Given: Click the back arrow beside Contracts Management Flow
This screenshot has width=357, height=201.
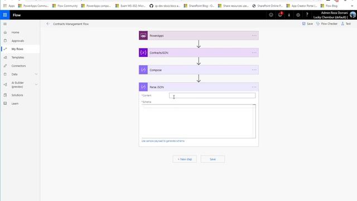Looking at the screenshot, I should [48, 23].
